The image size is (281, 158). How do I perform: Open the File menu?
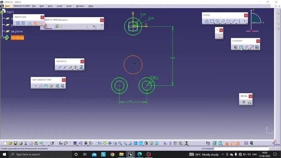click(x=34, y=6)
